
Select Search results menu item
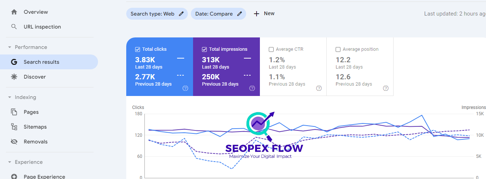click(x=49, y=62)
